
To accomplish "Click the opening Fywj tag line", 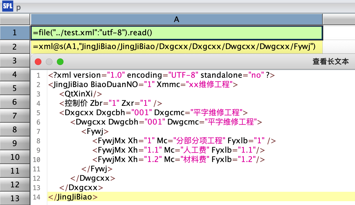I will pos(95,131).
